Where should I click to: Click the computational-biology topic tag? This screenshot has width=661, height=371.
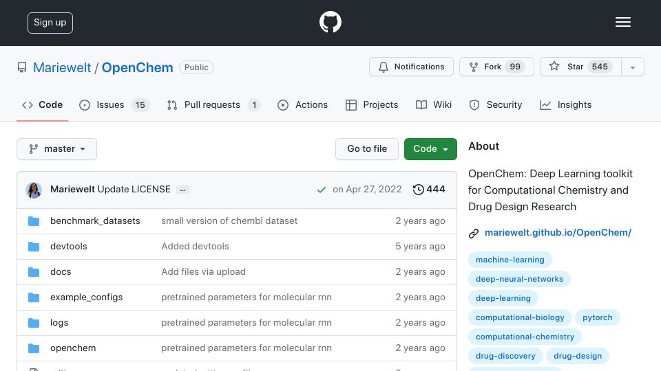click(x=520, y=317)
